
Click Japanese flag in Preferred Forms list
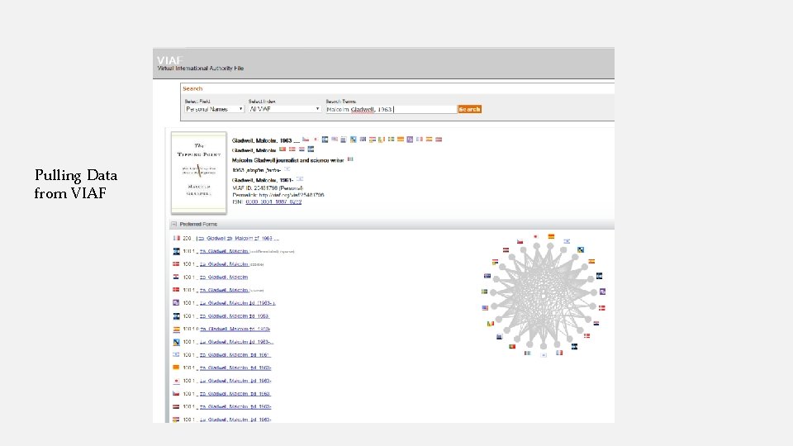(176, 381)
